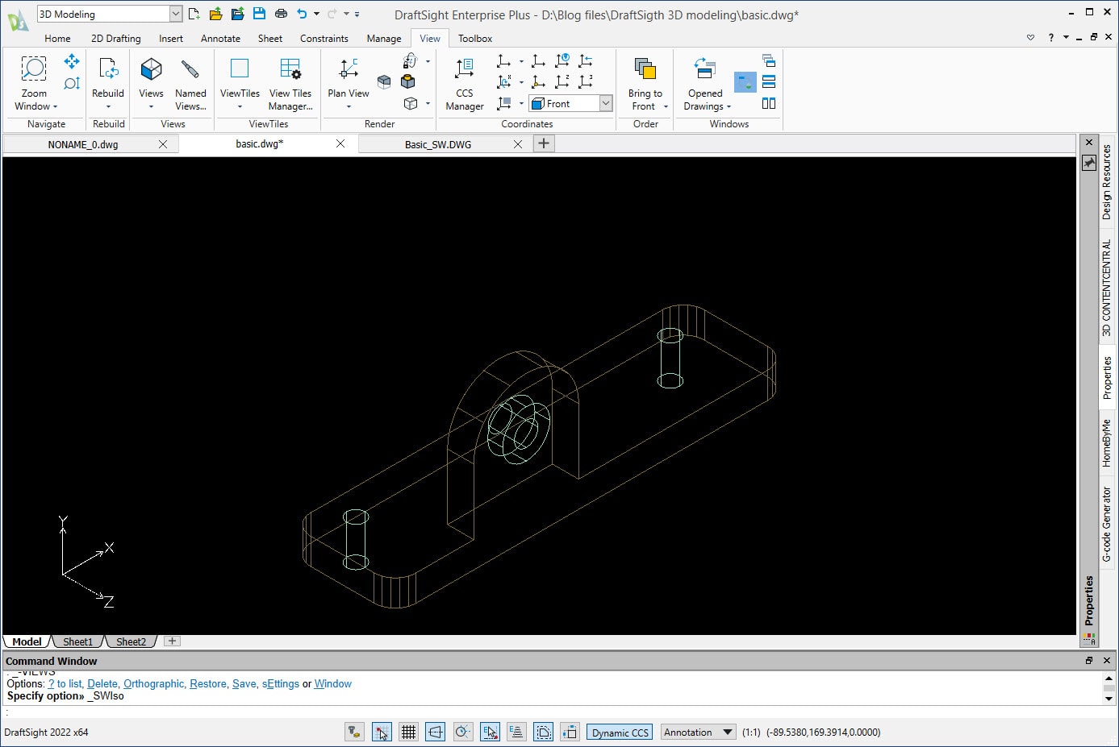Screen dimensions: 1119x747
Task: Expand the Views dropdown arrow
Action: [x=151, y=106]
